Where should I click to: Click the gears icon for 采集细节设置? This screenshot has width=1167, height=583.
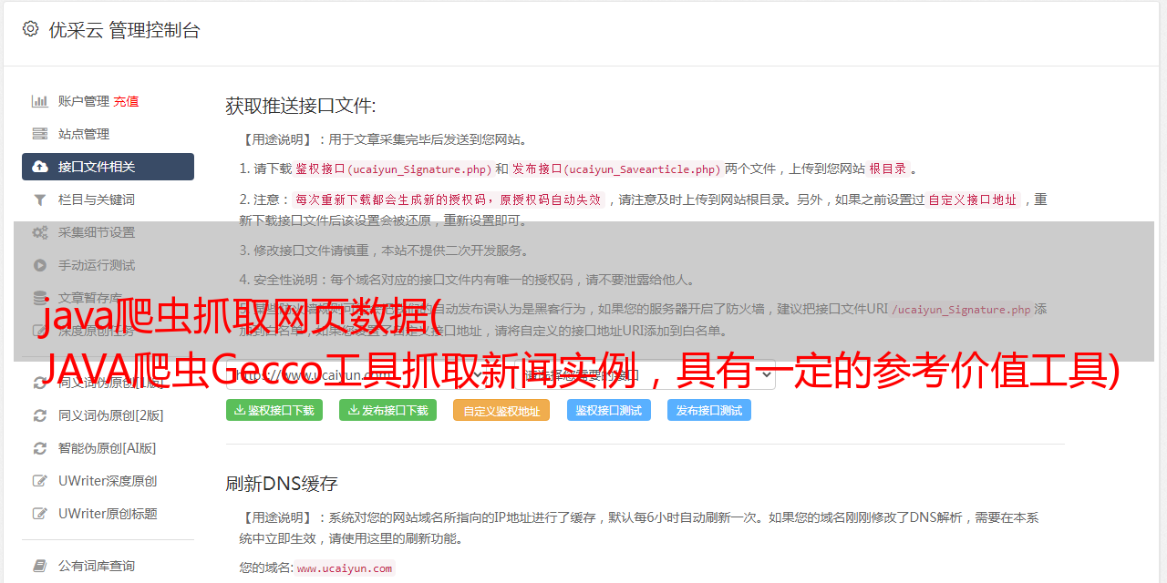(x=40, y=232)
